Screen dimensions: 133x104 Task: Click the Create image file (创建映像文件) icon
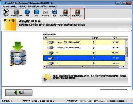tap(77, 13)
